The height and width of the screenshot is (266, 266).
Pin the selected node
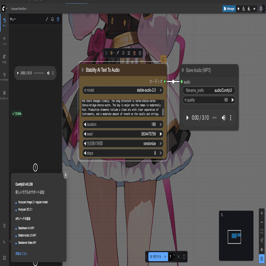click(123, 53)
